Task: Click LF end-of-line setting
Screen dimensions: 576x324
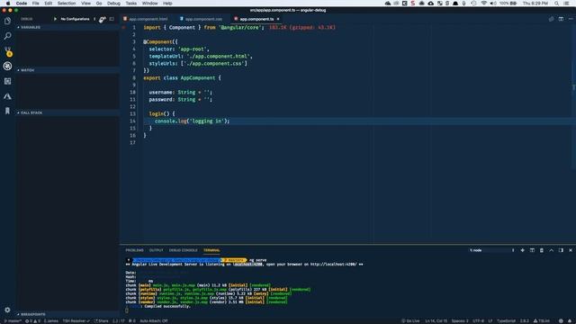Action: (x=490, y=320)
